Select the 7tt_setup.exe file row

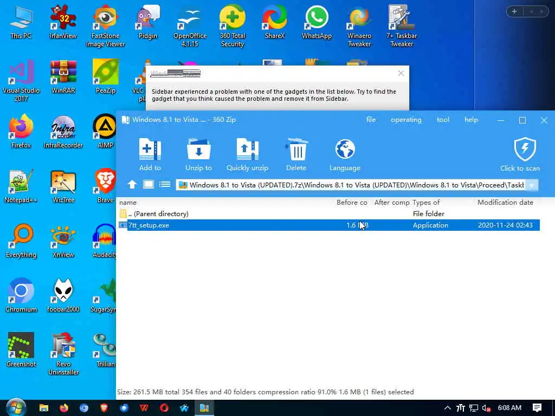[x=329, y=225]
